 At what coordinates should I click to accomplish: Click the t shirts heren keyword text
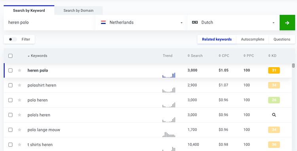(x=40, y=145)
